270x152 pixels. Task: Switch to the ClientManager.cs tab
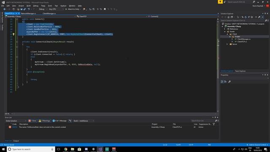click(49, 14)
